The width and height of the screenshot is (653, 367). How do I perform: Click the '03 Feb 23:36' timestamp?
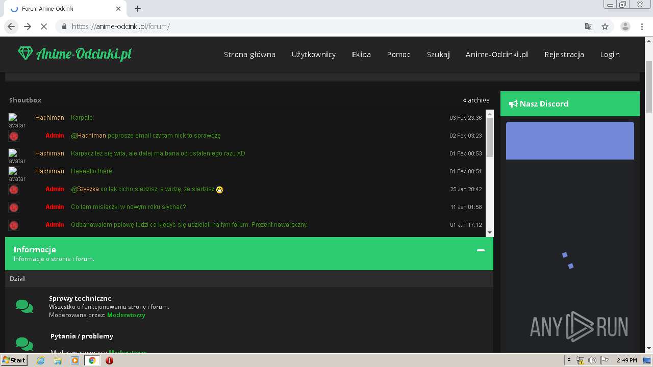tap(465, 118)
